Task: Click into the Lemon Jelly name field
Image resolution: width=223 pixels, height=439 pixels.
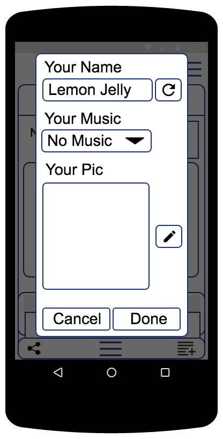Action: coord(98,90)
